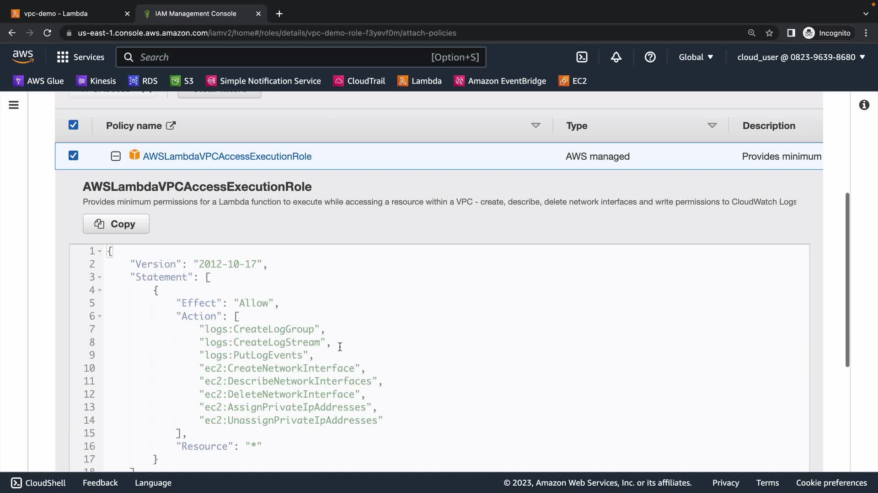This screenshot has width=878, height=493.
Task: Open the Lambda bookmark shortcut
Action: 419,81
